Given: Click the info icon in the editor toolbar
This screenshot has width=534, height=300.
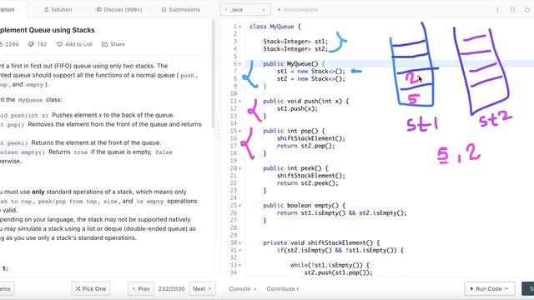Looking at the screenshot, I should point(497,9).
